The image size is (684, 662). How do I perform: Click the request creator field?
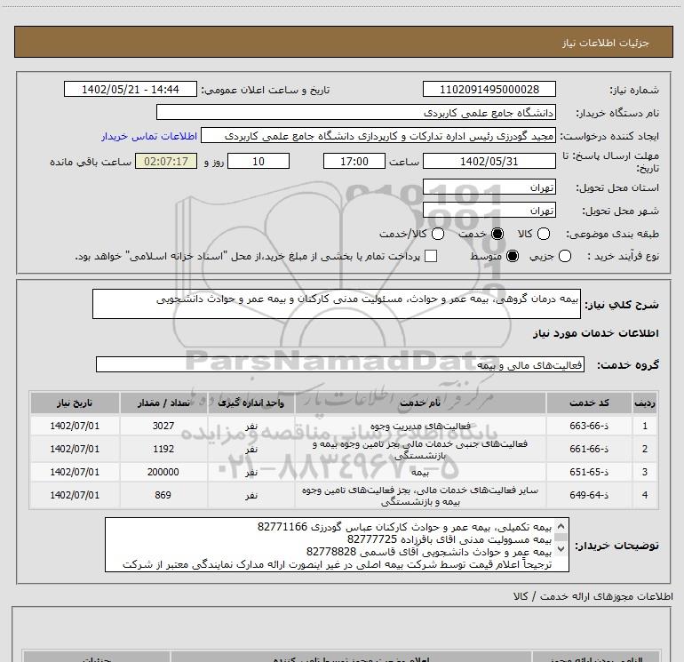378,135
